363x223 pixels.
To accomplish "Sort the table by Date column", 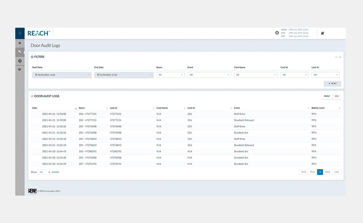I will pos(54,108).
